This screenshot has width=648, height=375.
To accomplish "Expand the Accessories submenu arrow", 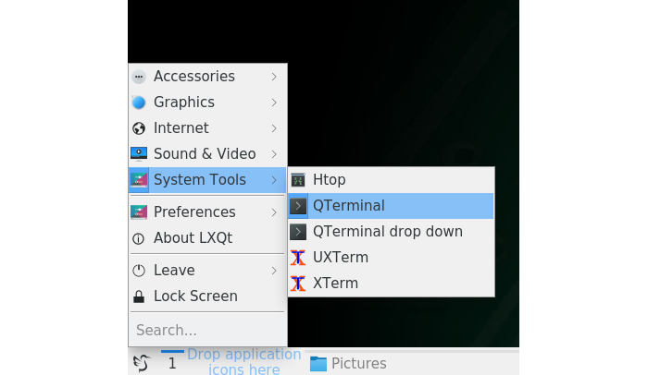I will click(274, 77).
